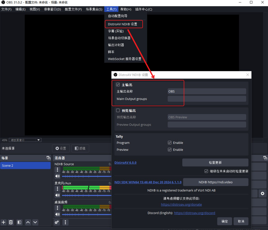268x230 pixels.
Task: Cancel dialog with 取消 button
Action: click(241, 221)
